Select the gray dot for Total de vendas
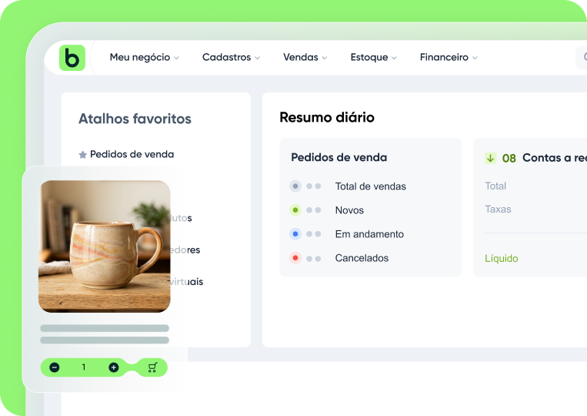The height and width of the screenshot is (416, 587). [295, 186]
